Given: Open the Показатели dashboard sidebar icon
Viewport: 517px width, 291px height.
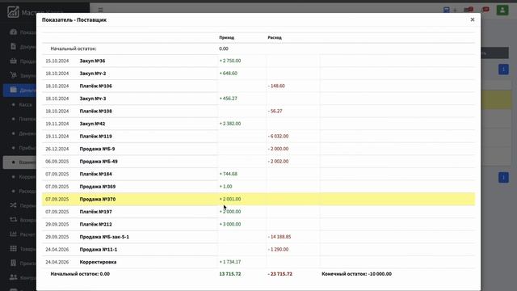Looking at the screenshot, I should 13,32.
